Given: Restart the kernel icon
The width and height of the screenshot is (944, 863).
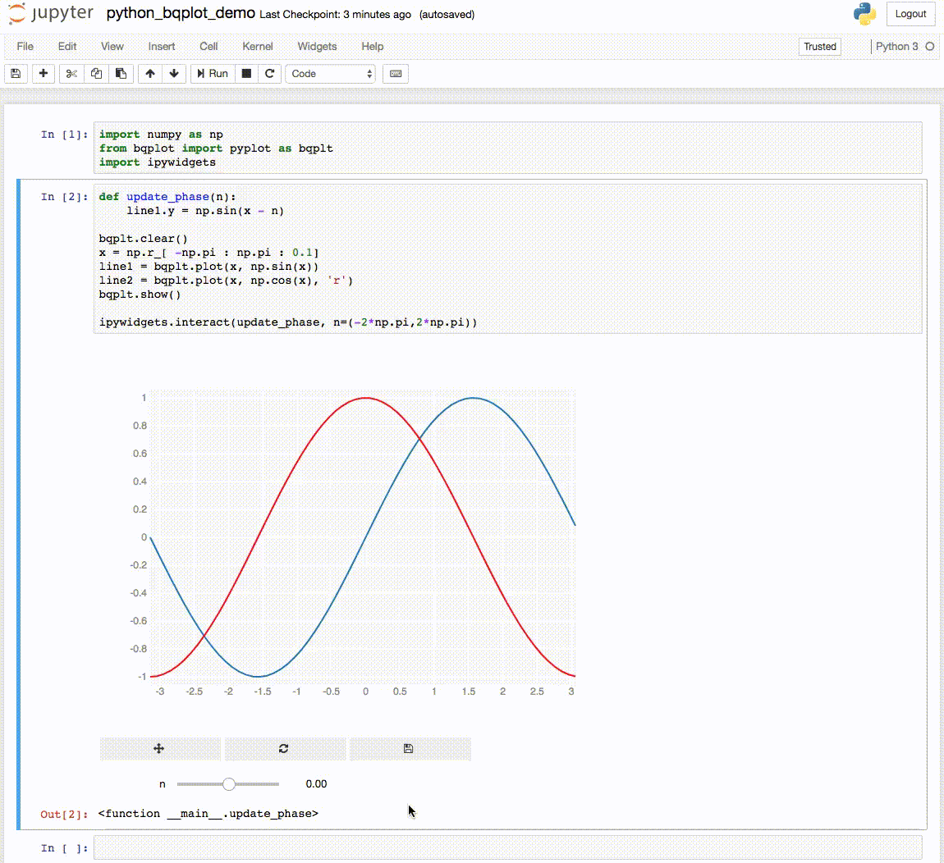Looking at the screenshot, I should click(269, 74).
